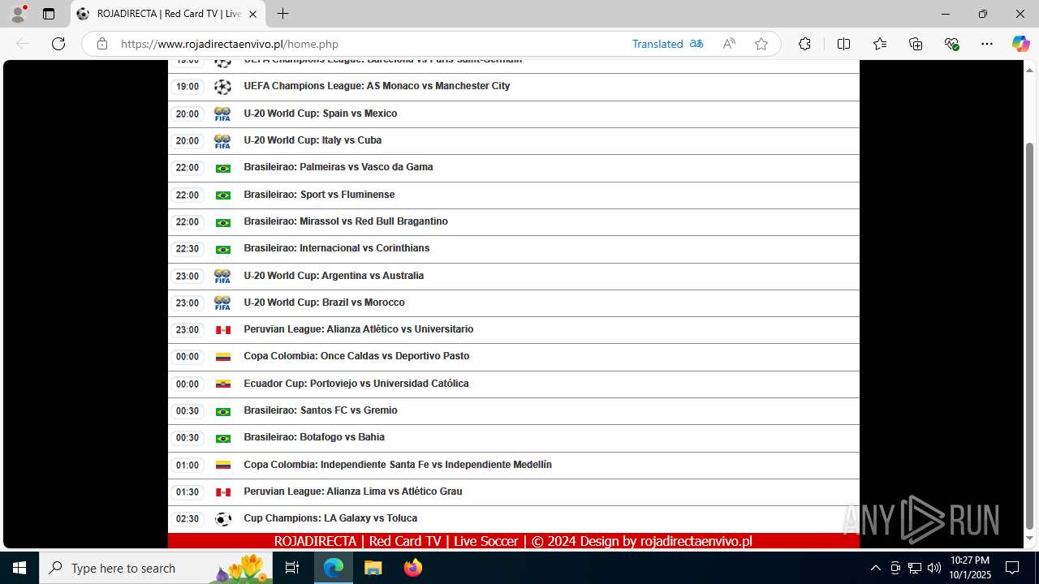Click the Translated status label
This screenshot has height=584, width=1039.
tap(657, 44)
